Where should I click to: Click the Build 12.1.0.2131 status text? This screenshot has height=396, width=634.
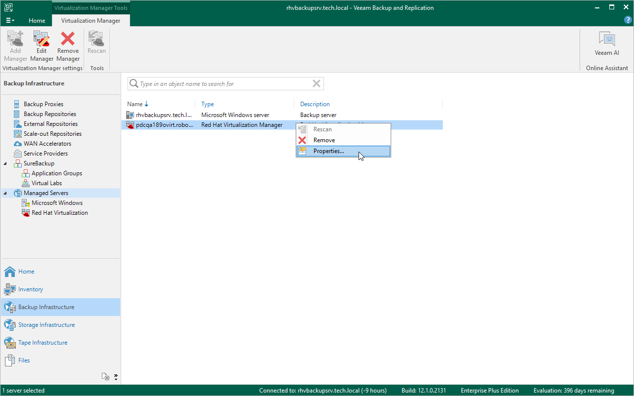click(x=424, y=391)
